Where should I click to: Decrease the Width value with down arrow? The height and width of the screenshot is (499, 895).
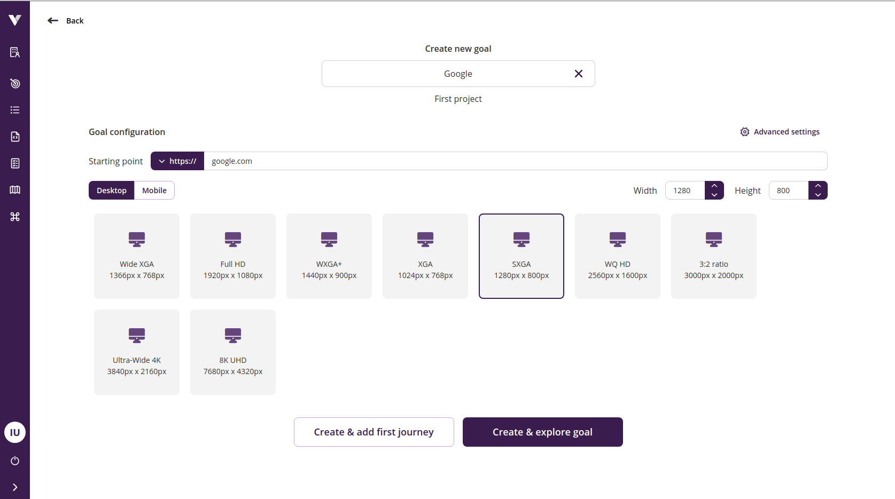pyautogui.click(x=714, y=195)
